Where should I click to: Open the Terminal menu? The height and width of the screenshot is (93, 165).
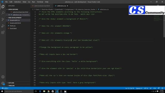pos(40,2)
